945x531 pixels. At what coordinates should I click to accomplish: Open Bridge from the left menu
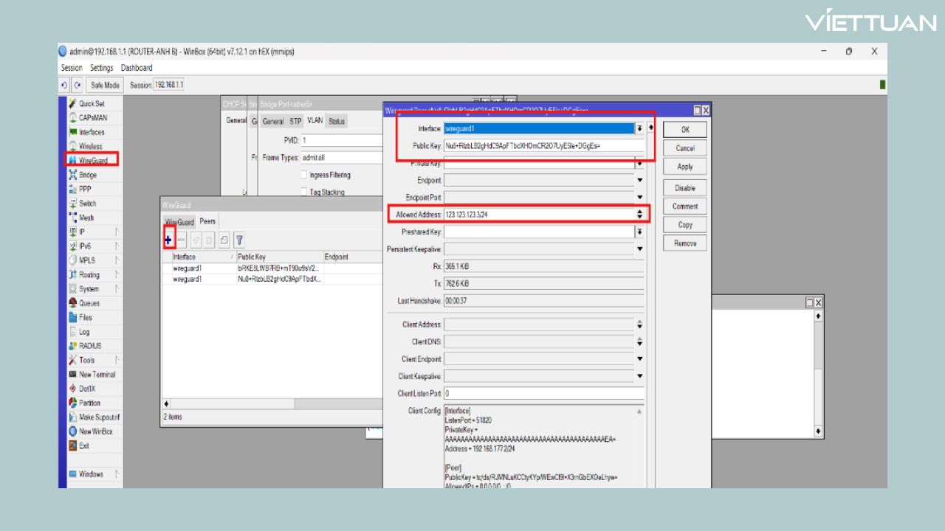click(x=87, y=175)
